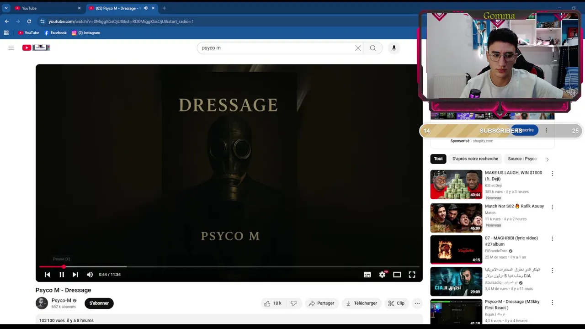Open 07 - MAGHRIBI lyric video thumbnail
Screen dimensions: 585x329
[456, 249]
